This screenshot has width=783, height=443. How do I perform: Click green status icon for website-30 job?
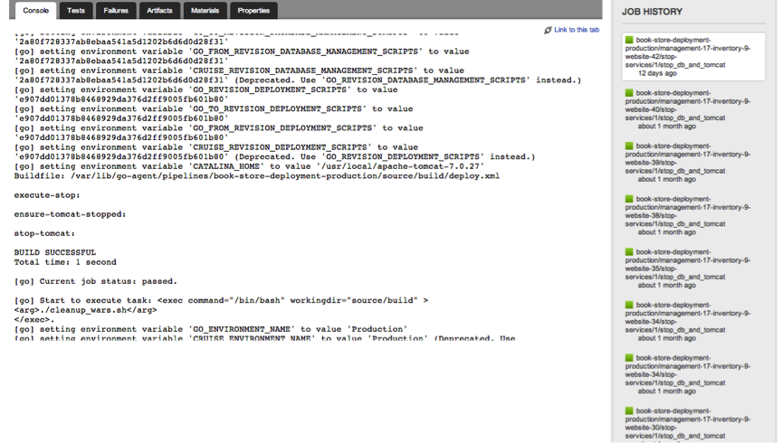point(628,411)
